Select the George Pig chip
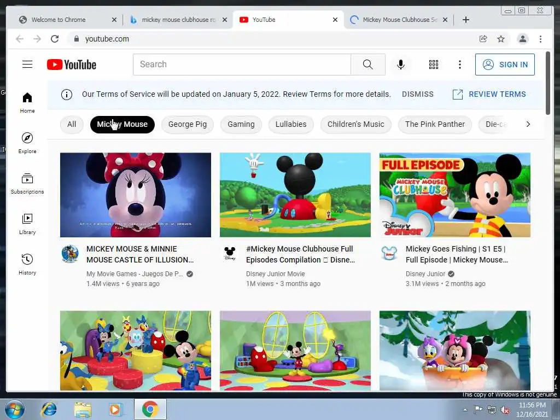Image resolution: width=560 pixels, height=420 pixels. (x=188, y=124)
